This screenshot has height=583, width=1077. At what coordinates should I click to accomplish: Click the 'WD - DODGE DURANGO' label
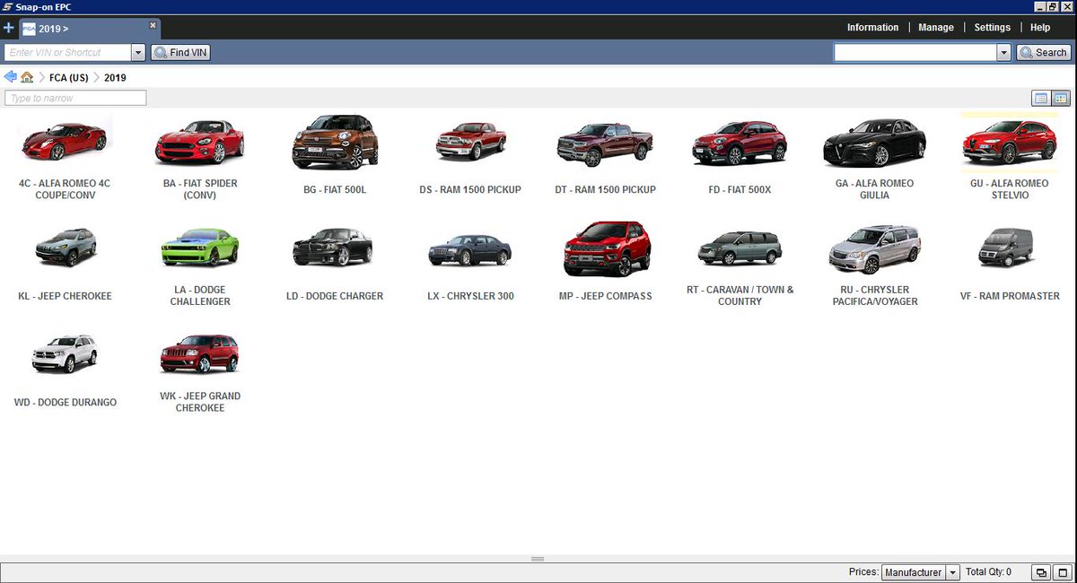pos(66,403)
